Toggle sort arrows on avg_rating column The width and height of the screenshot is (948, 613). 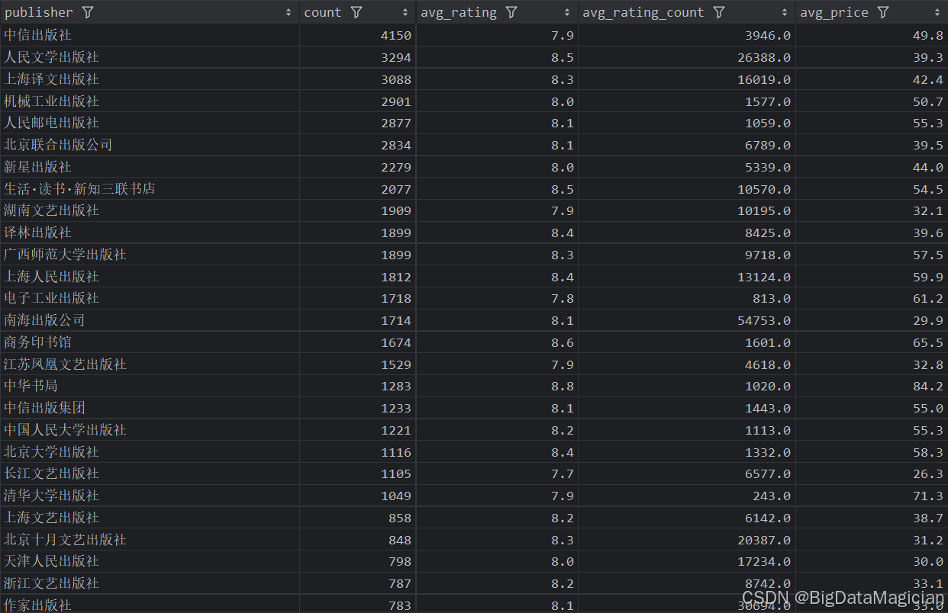pos(567,12)
